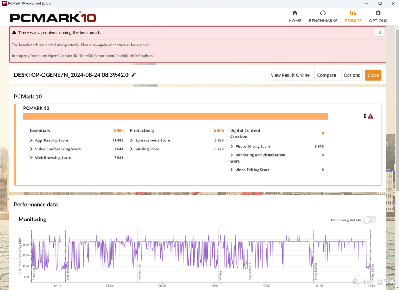Screen dimensions: 399x290
Task: Select the Results bar chart icon
Action: [x=353, y=13]
